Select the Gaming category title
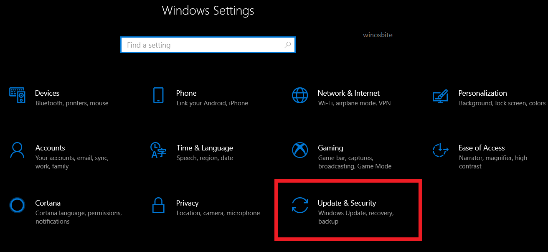Image resolution: width=548 pixels, height=252 pixels. (330, 148)
